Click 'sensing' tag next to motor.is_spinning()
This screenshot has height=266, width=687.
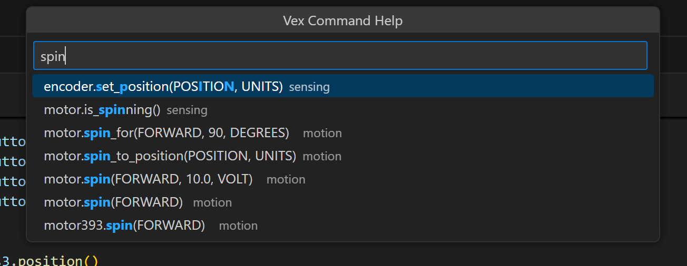[x=187, y=110]
